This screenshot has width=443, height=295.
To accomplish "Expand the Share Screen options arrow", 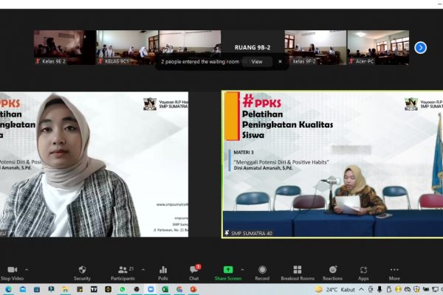I will pyautogui.click(x=242, y=270).
